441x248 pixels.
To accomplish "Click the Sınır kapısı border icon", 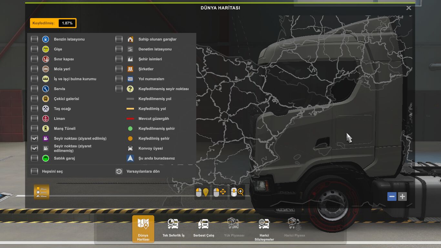I will click(x=46, y=59).
